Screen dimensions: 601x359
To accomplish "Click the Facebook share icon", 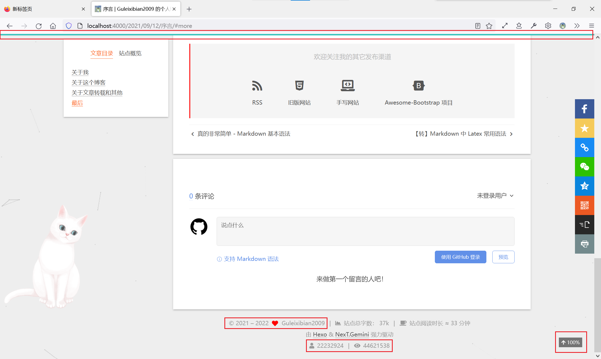I will click(584, 109).
